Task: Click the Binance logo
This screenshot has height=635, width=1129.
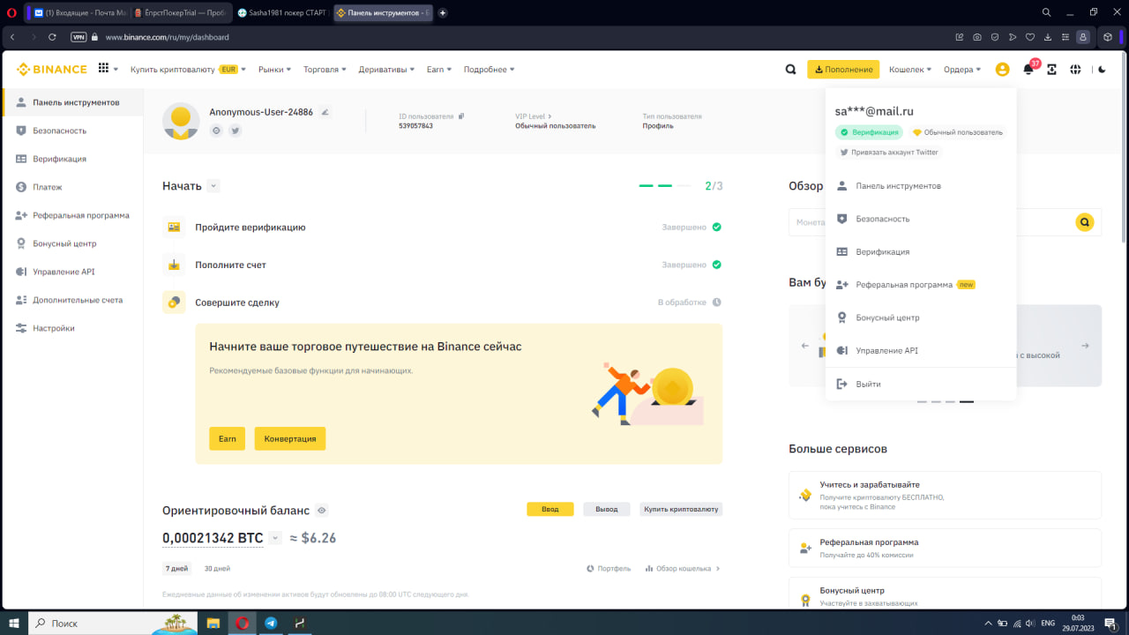Action: pyautogui.click(x=51, y=69)
